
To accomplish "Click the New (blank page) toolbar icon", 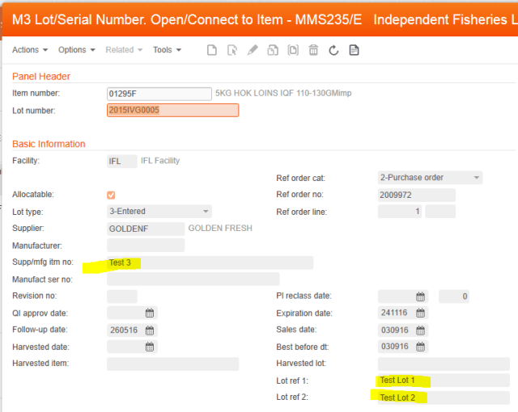I will 212,50.
